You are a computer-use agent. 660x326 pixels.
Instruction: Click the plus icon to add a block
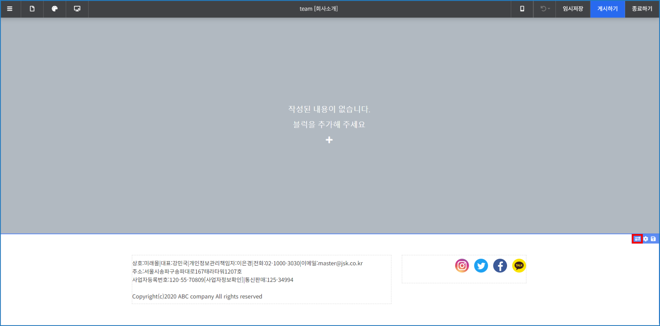[x=329, y=140]
